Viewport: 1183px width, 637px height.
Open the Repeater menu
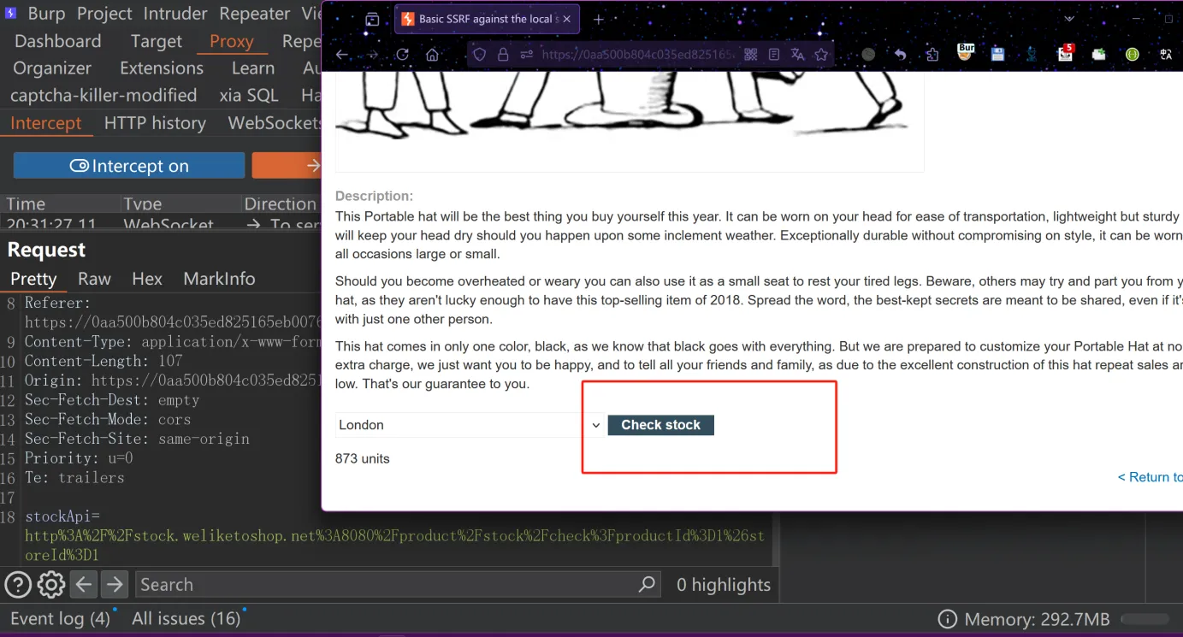[x=255, y=14]
